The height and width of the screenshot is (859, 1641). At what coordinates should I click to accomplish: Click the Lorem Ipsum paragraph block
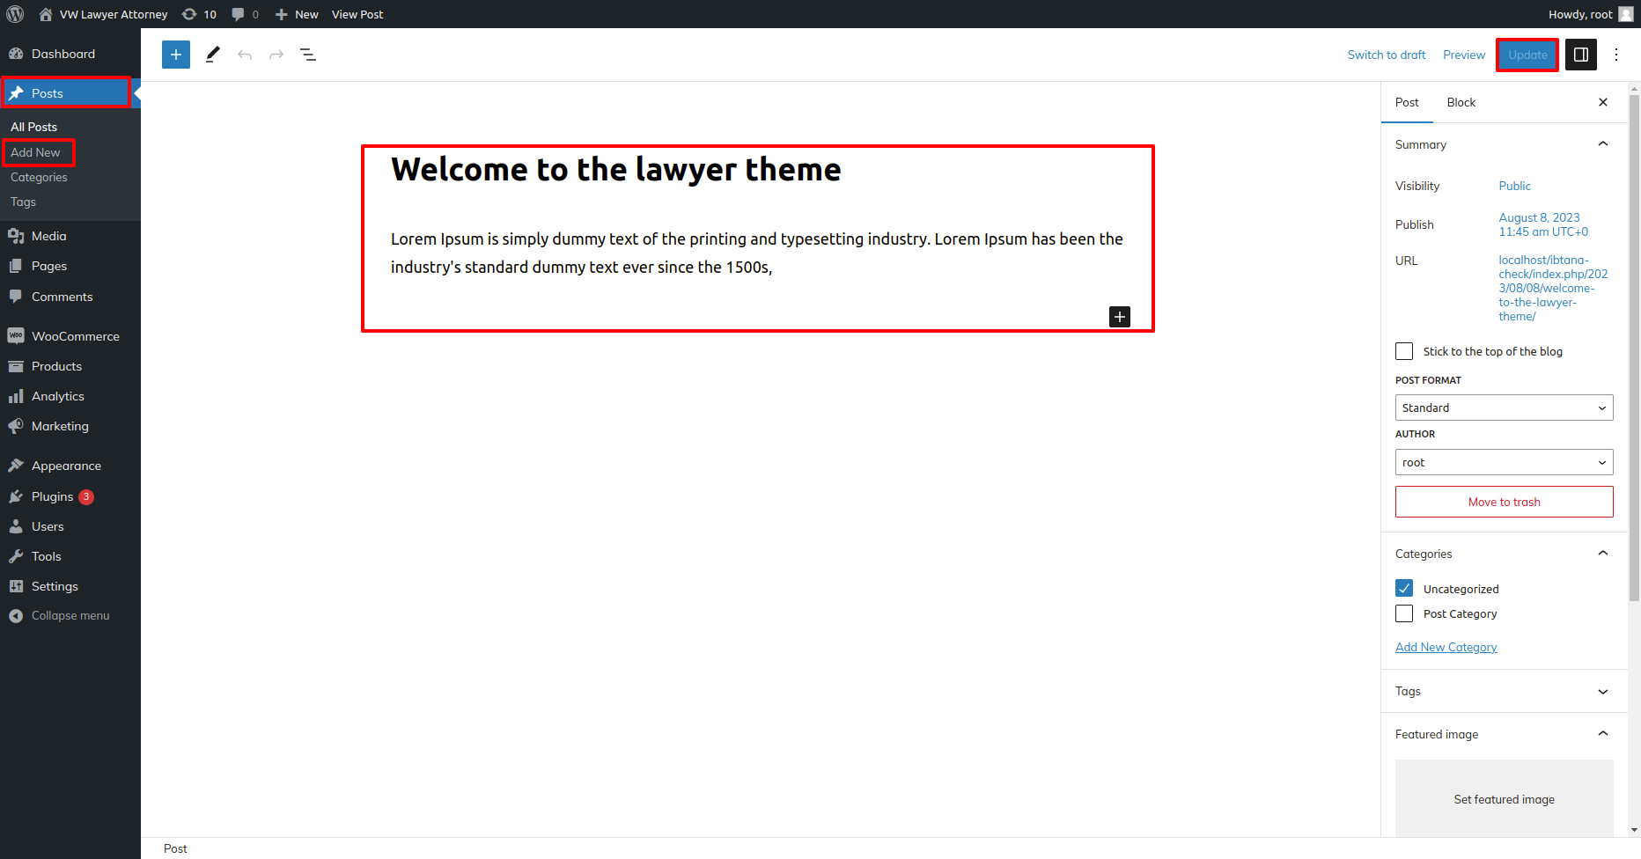pos(757,253)
